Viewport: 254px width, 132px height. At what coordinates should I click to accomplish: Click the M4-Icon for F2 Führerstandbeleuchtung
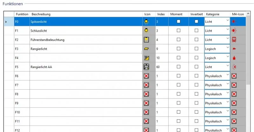coord(234,40)
